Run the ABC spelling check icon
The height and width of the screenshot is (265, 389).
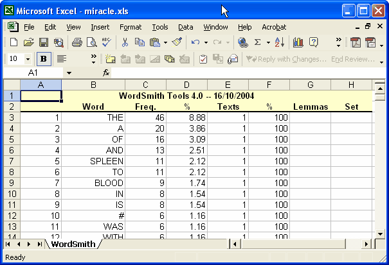107,42
